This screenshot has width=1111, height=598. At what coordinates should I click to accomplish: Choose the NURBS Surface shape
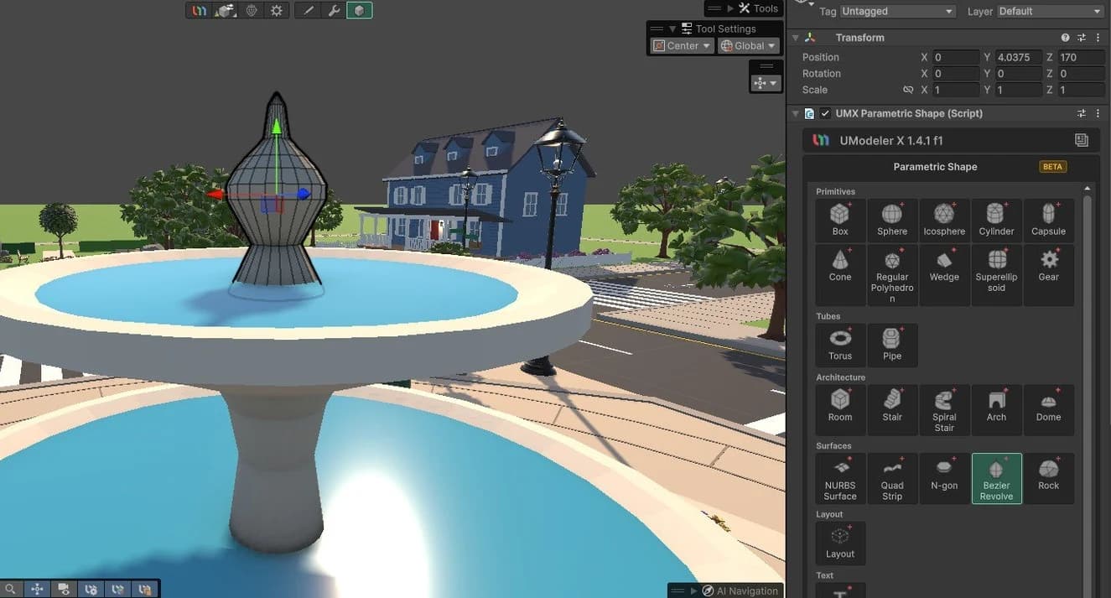[840, 479]
